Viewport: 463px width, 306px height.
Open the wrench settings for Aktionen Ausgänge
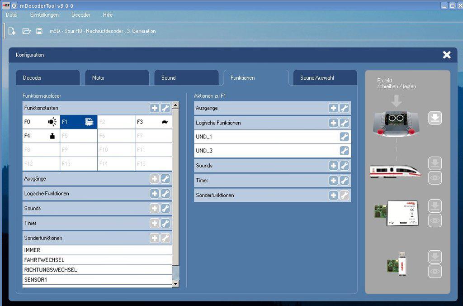click(x=344, y=108)
